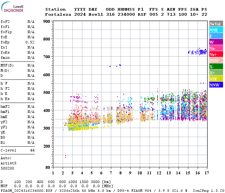This screenshot has width=225, height=193.
Task: Click the B1 parameter label
Action: (3, 142)
